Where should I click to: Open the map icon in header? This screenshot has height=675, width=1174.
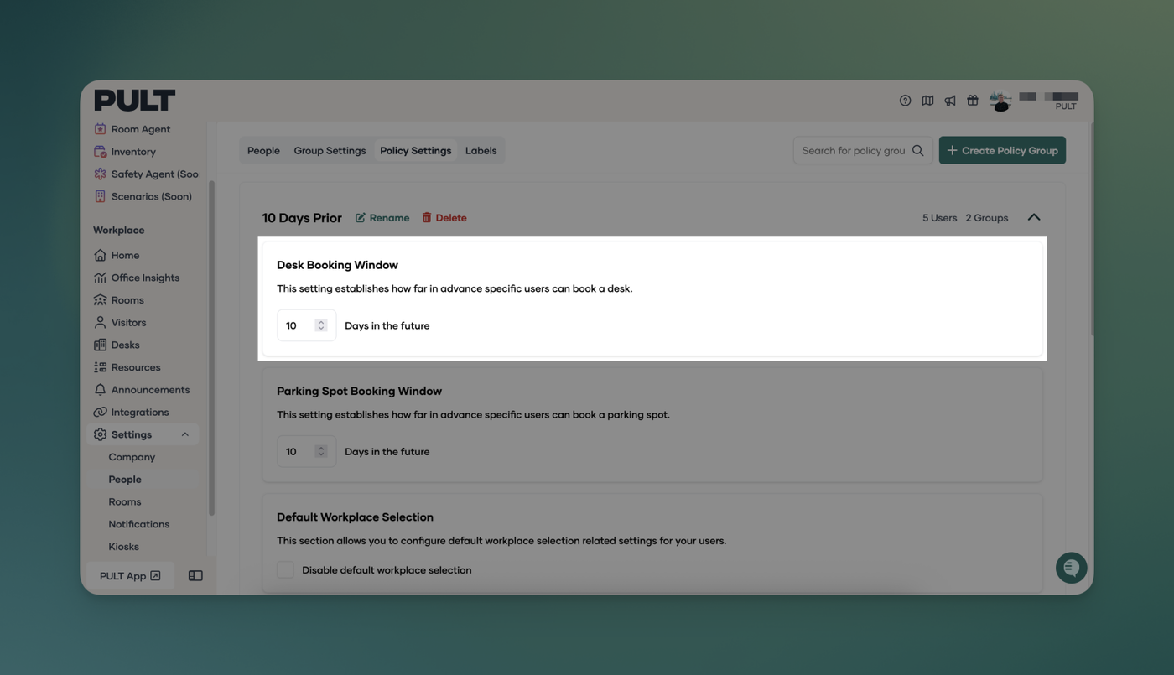927,101
